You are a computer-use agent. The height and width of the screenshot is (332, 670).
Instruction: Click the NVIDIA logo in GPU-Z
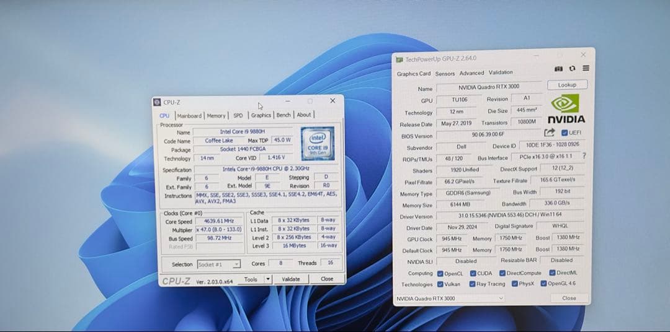point(566,108)
